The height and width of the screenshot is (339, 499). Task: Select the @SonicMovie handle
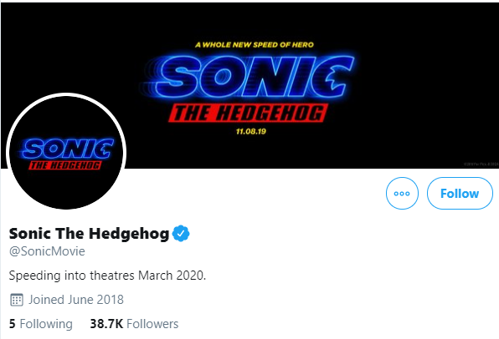(47, 251)
